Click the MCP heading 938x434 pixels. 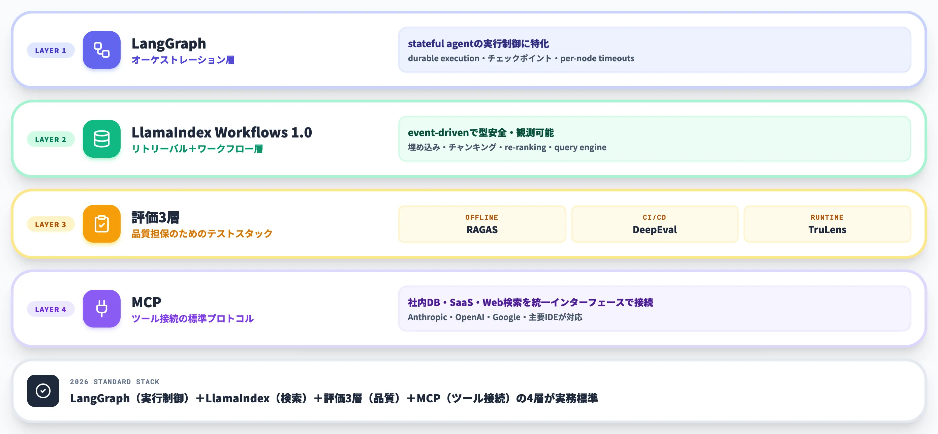(x=146, y=302)
